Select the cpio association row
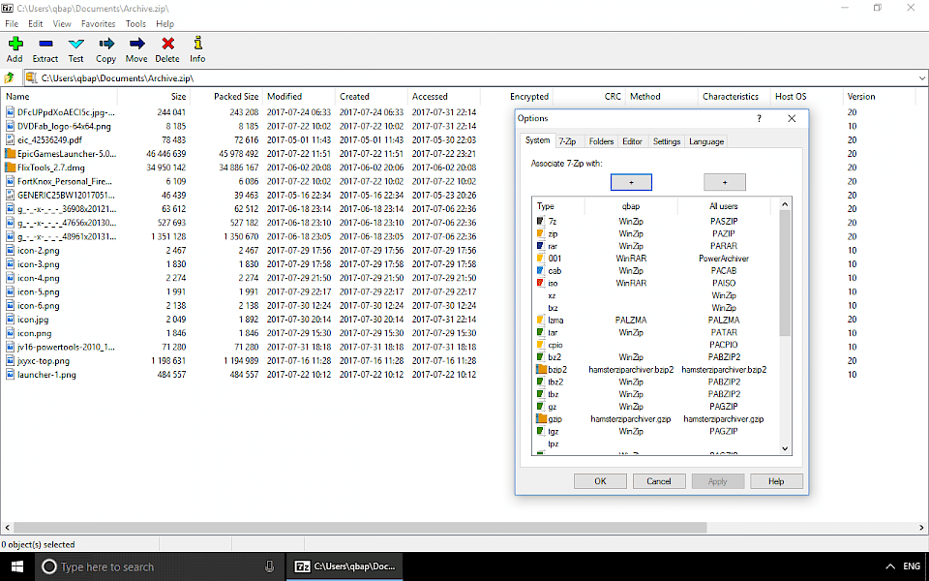This screenshot has width=929, height=581. [655, 345]
